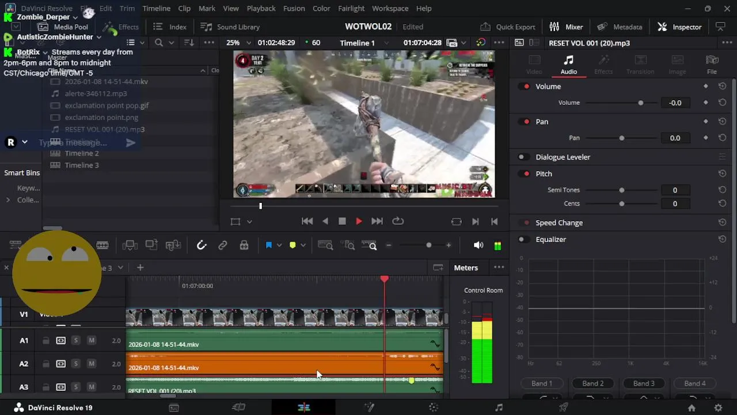
Task: Search the media pool with magnifier icon
Action: (159, 43)
